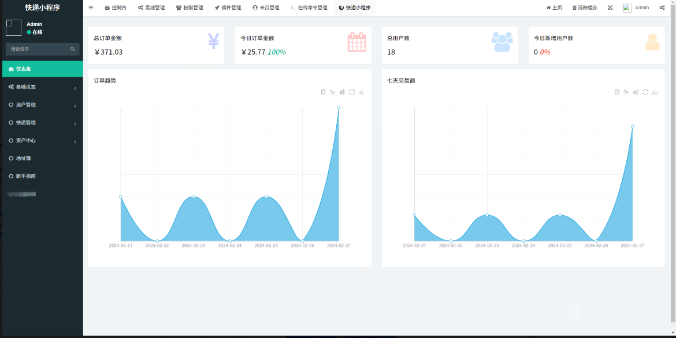
Task: Click the settings gears icon in top-right corner
Action: (x=662, y=8)
